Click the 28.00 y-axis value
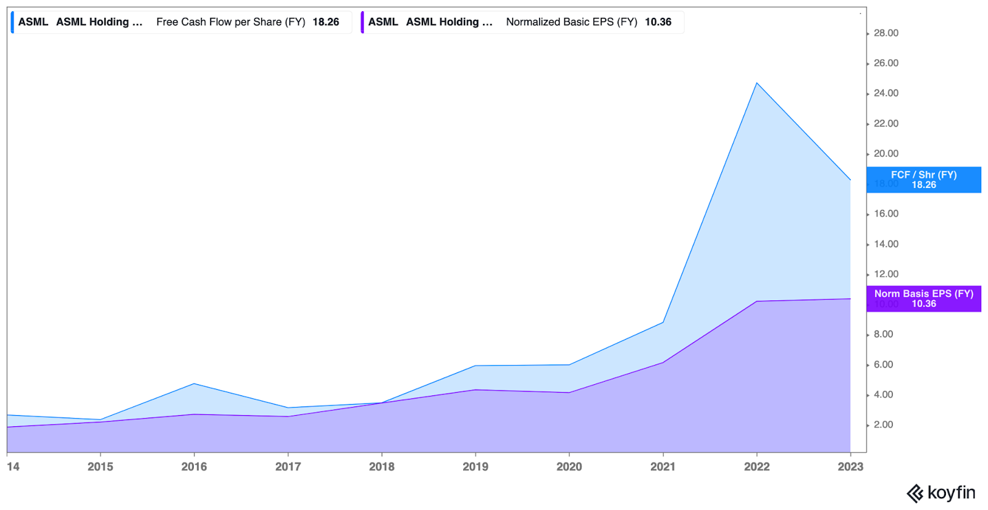Viewport: 988px width, 510px height. point(886,33)
